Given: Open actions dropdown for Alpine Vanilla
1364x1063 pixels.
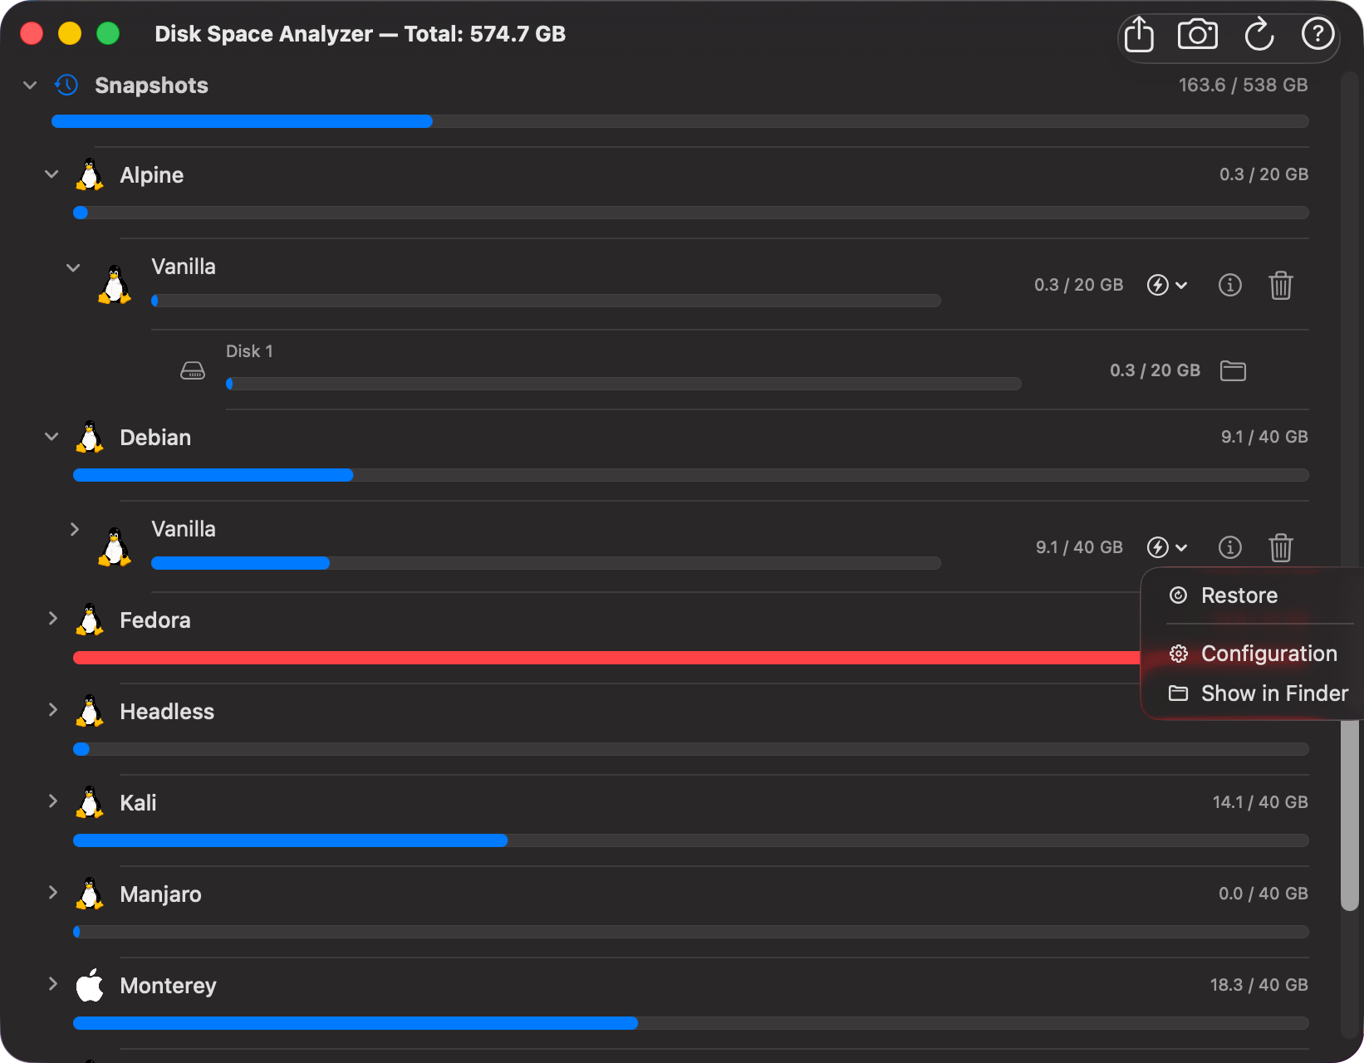Looking at the screenshot, I should click(x=1167, y=285).
